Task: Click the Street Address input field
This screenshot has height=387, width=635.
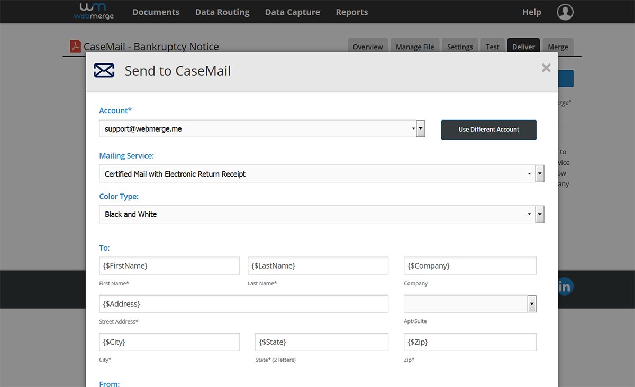Action: [243, 304]
